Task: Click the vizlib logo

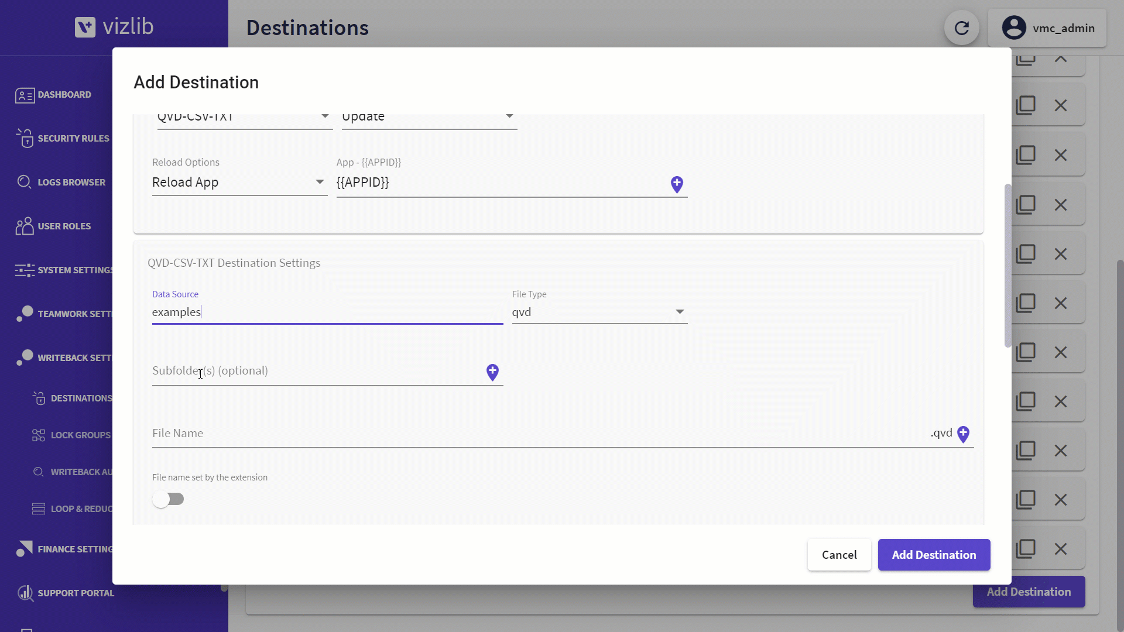Action: click(x=114, y=26)
